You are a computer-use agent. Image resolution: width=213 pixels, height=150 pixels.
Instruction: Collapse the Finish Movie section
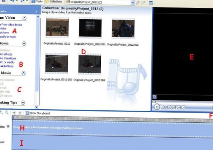click(x=23, y=73)
